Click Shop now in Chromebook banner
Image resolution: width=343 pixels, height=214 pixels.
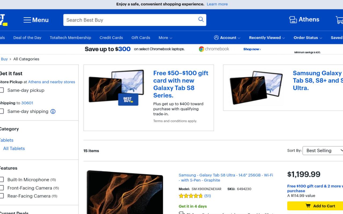[x=252, y=49]
